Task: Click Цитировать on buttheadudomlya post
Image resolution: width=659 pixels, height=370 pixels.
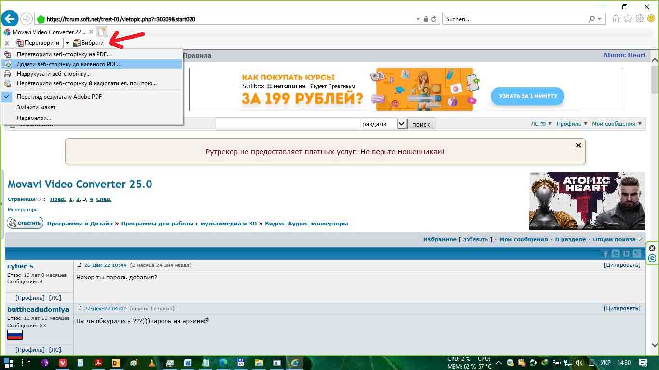Action: pos(622,308)
